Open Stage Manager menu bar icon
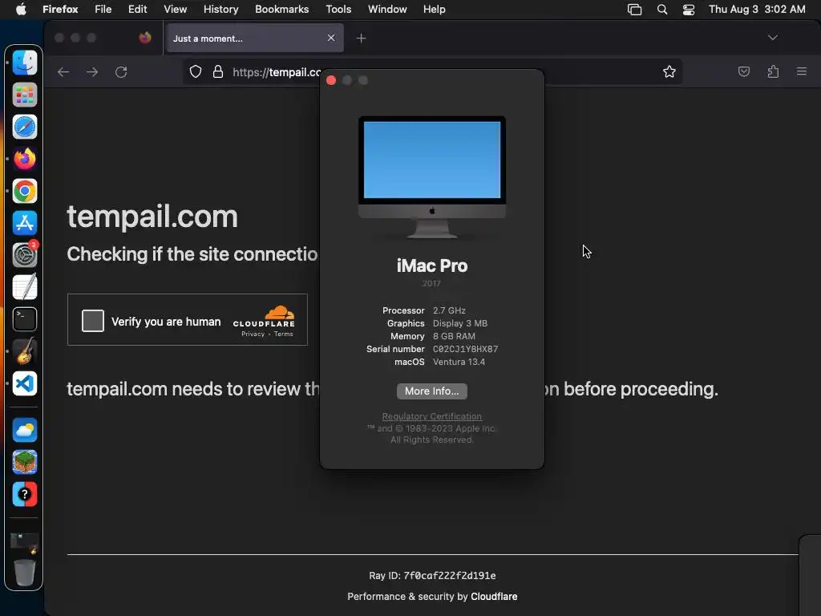The width and height of the screenshot is (821, 616). pos(634,10)
